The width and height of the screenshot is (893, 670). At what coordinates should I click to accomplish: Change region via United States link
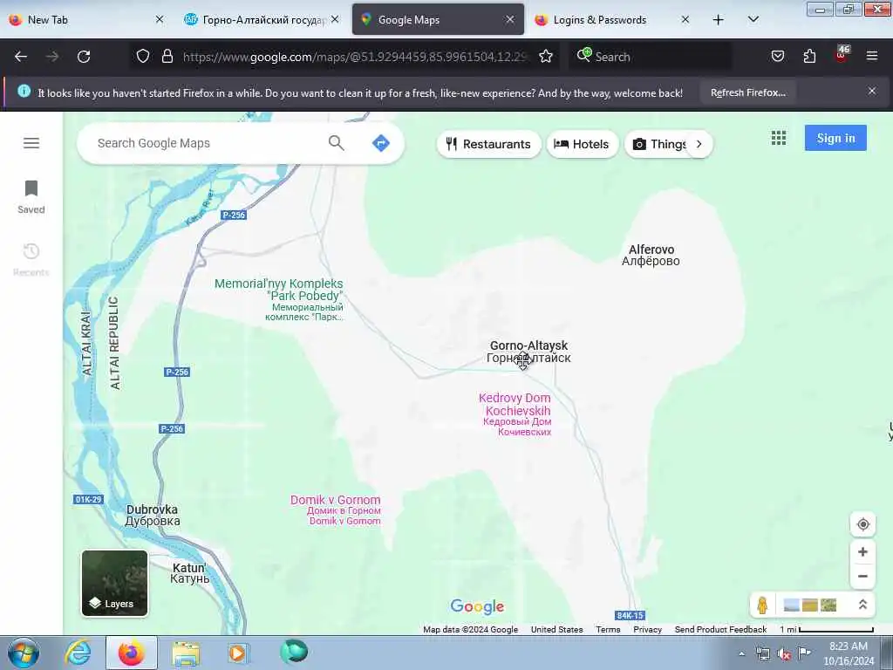click(x=557, y=630)
